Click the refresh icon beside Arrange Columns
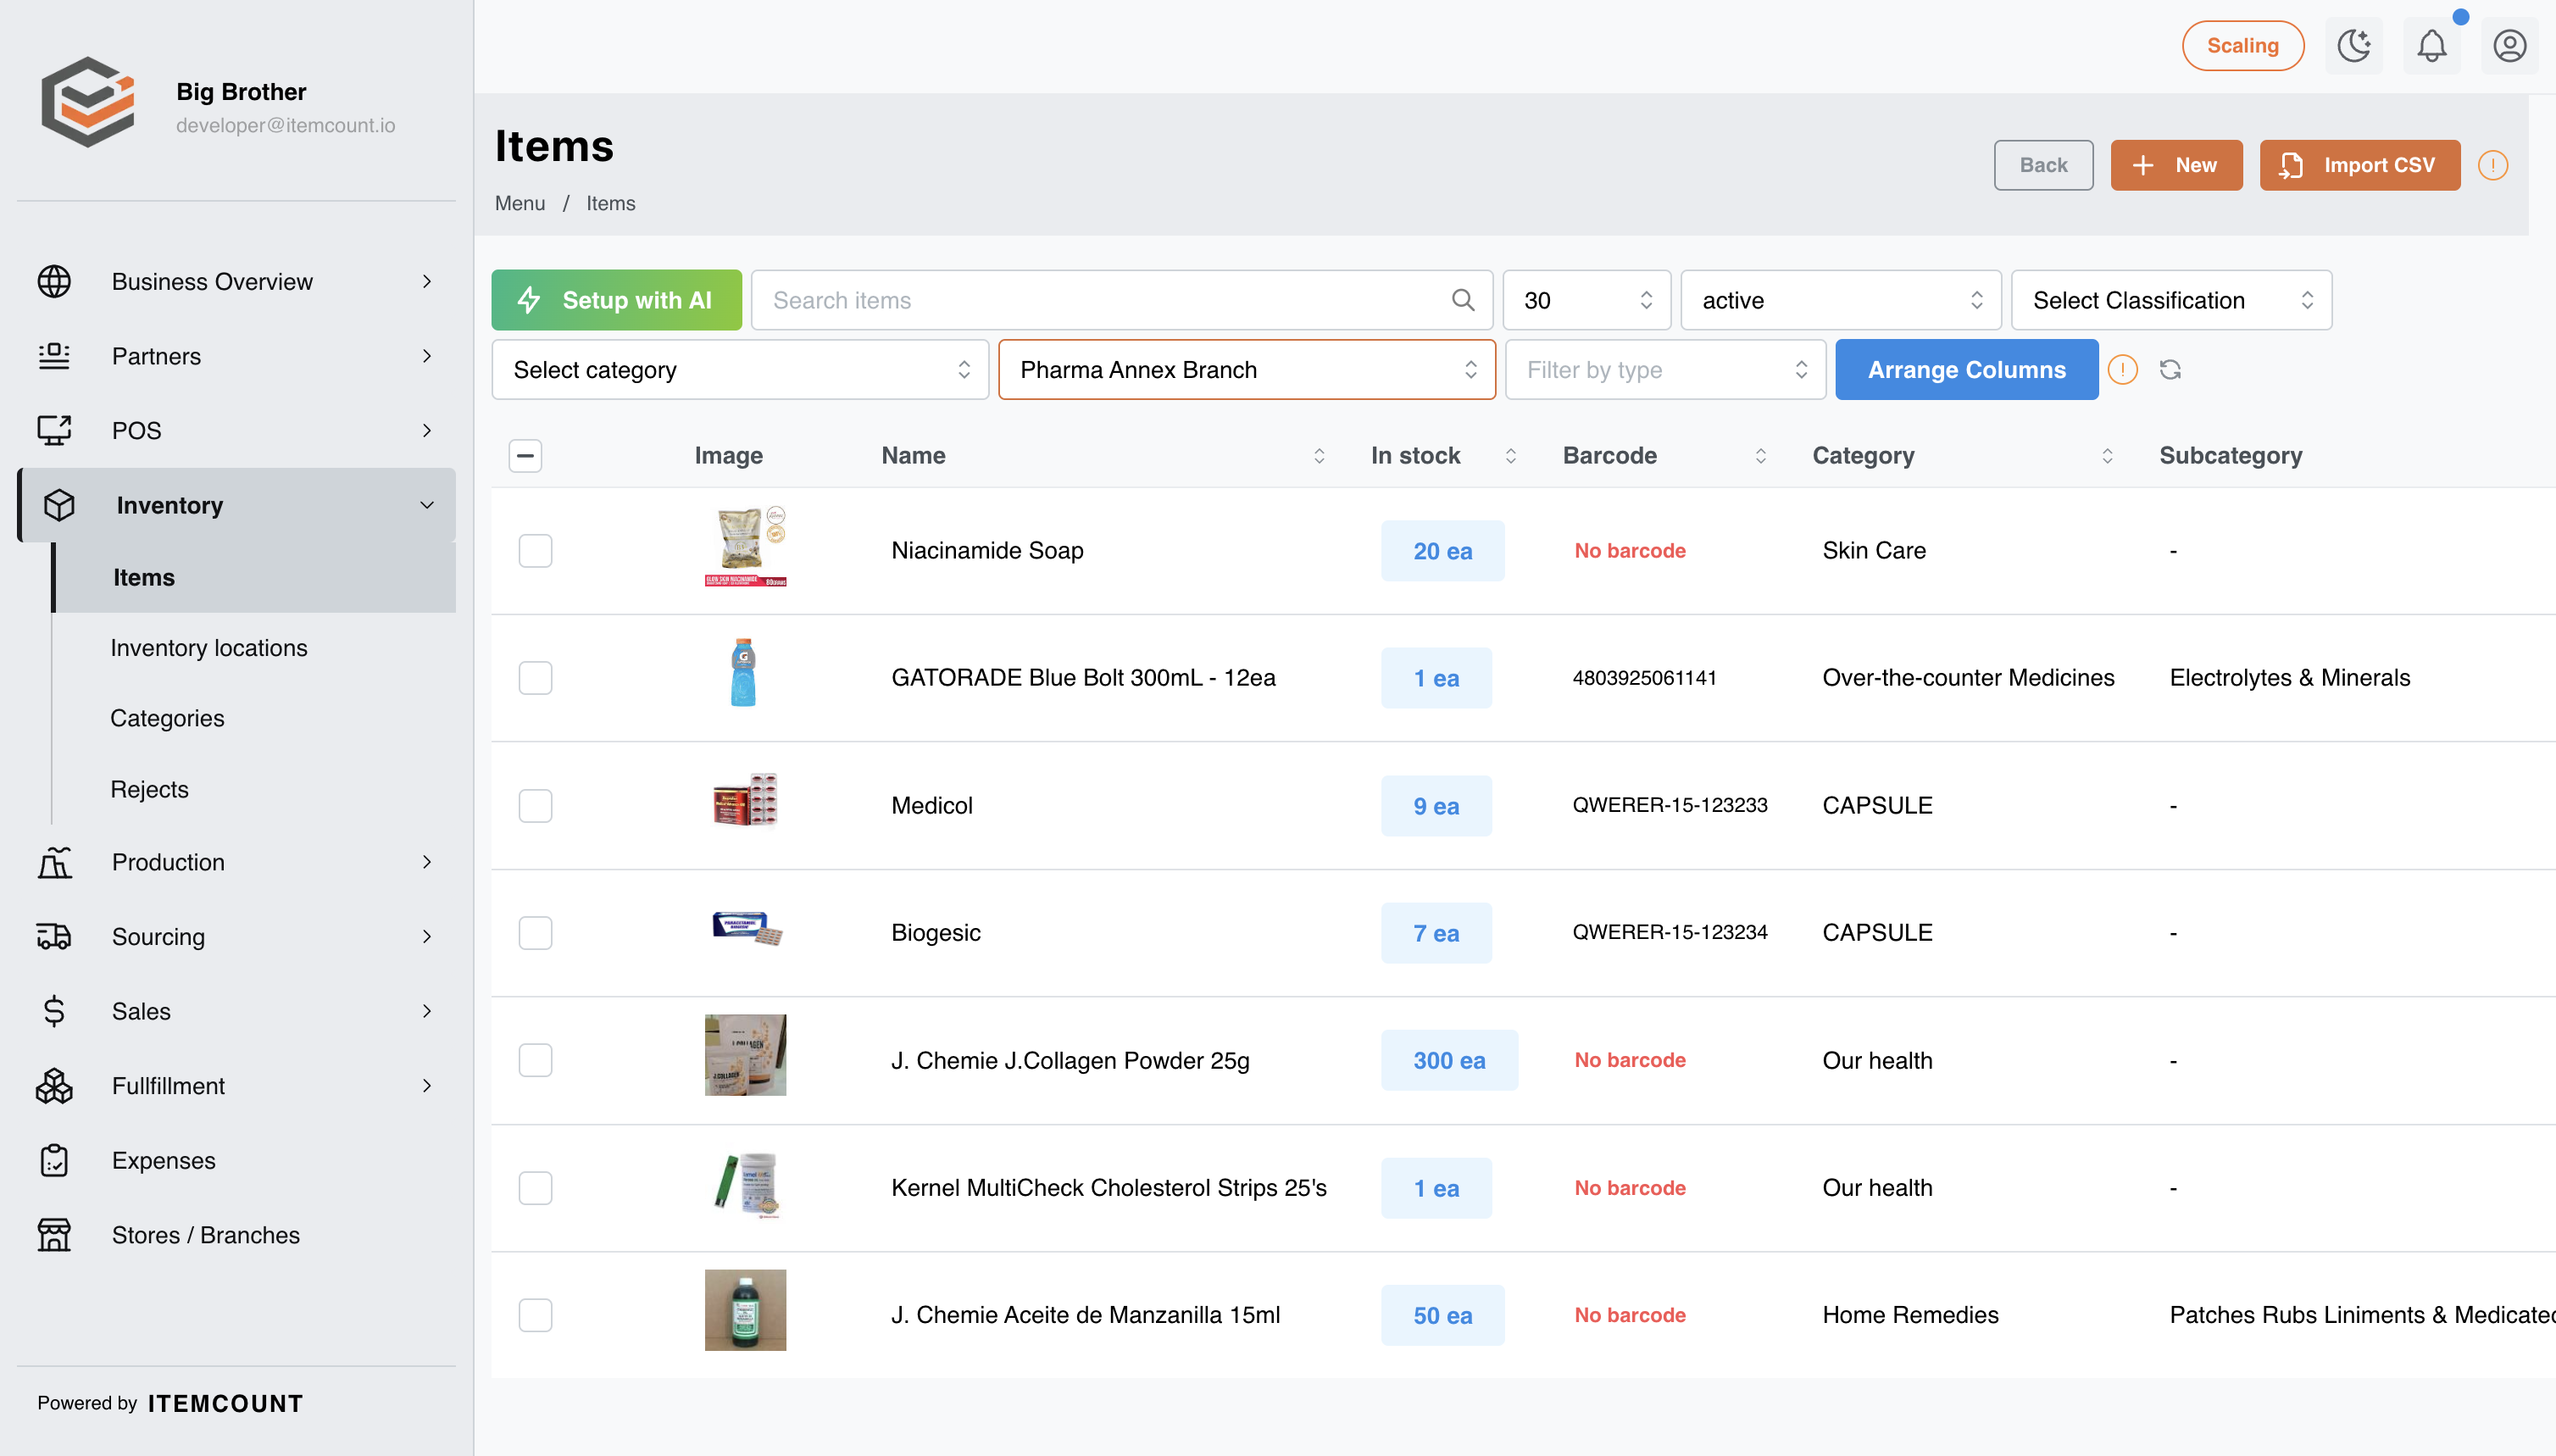Viewport: 2556px width, 1456px height. (x=2170, y=370)
